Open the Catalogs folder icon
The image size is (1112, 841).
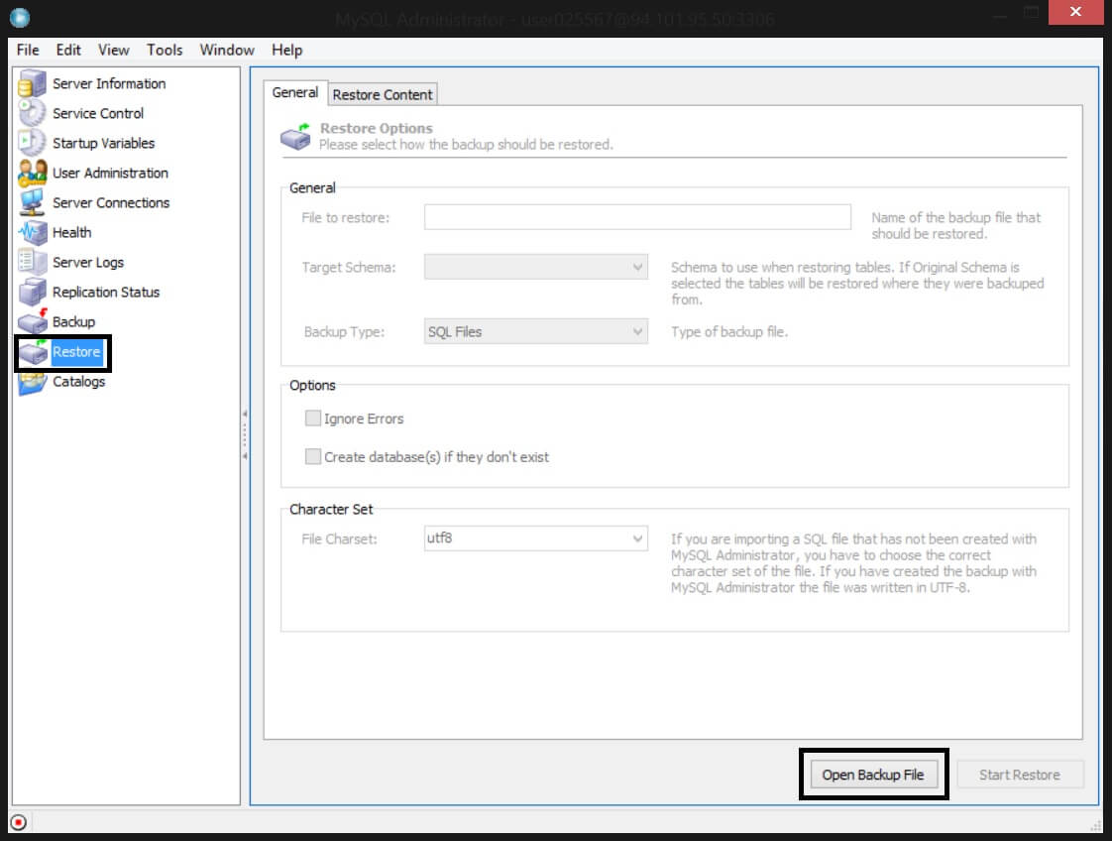tap(32, 382)
